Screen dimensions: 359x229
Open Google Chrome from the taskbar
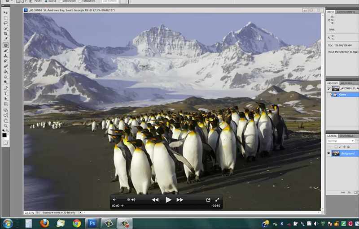coord(77,223)
